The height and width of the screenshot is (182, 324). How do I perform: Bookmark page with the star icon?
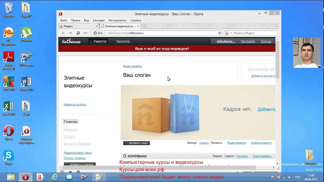point(219,33)
